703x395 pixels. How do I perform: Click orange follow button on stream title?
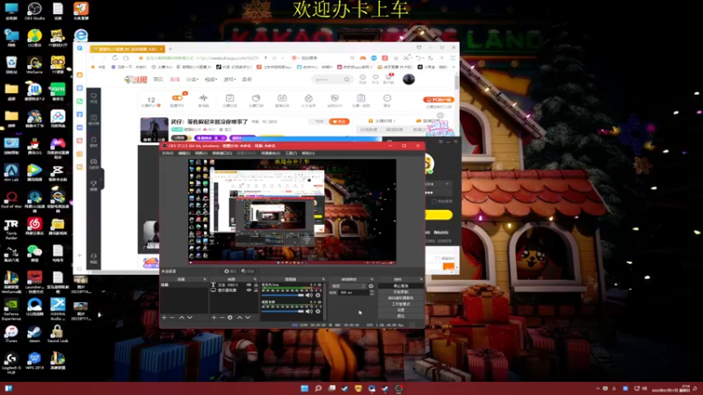tap(339, 121)
